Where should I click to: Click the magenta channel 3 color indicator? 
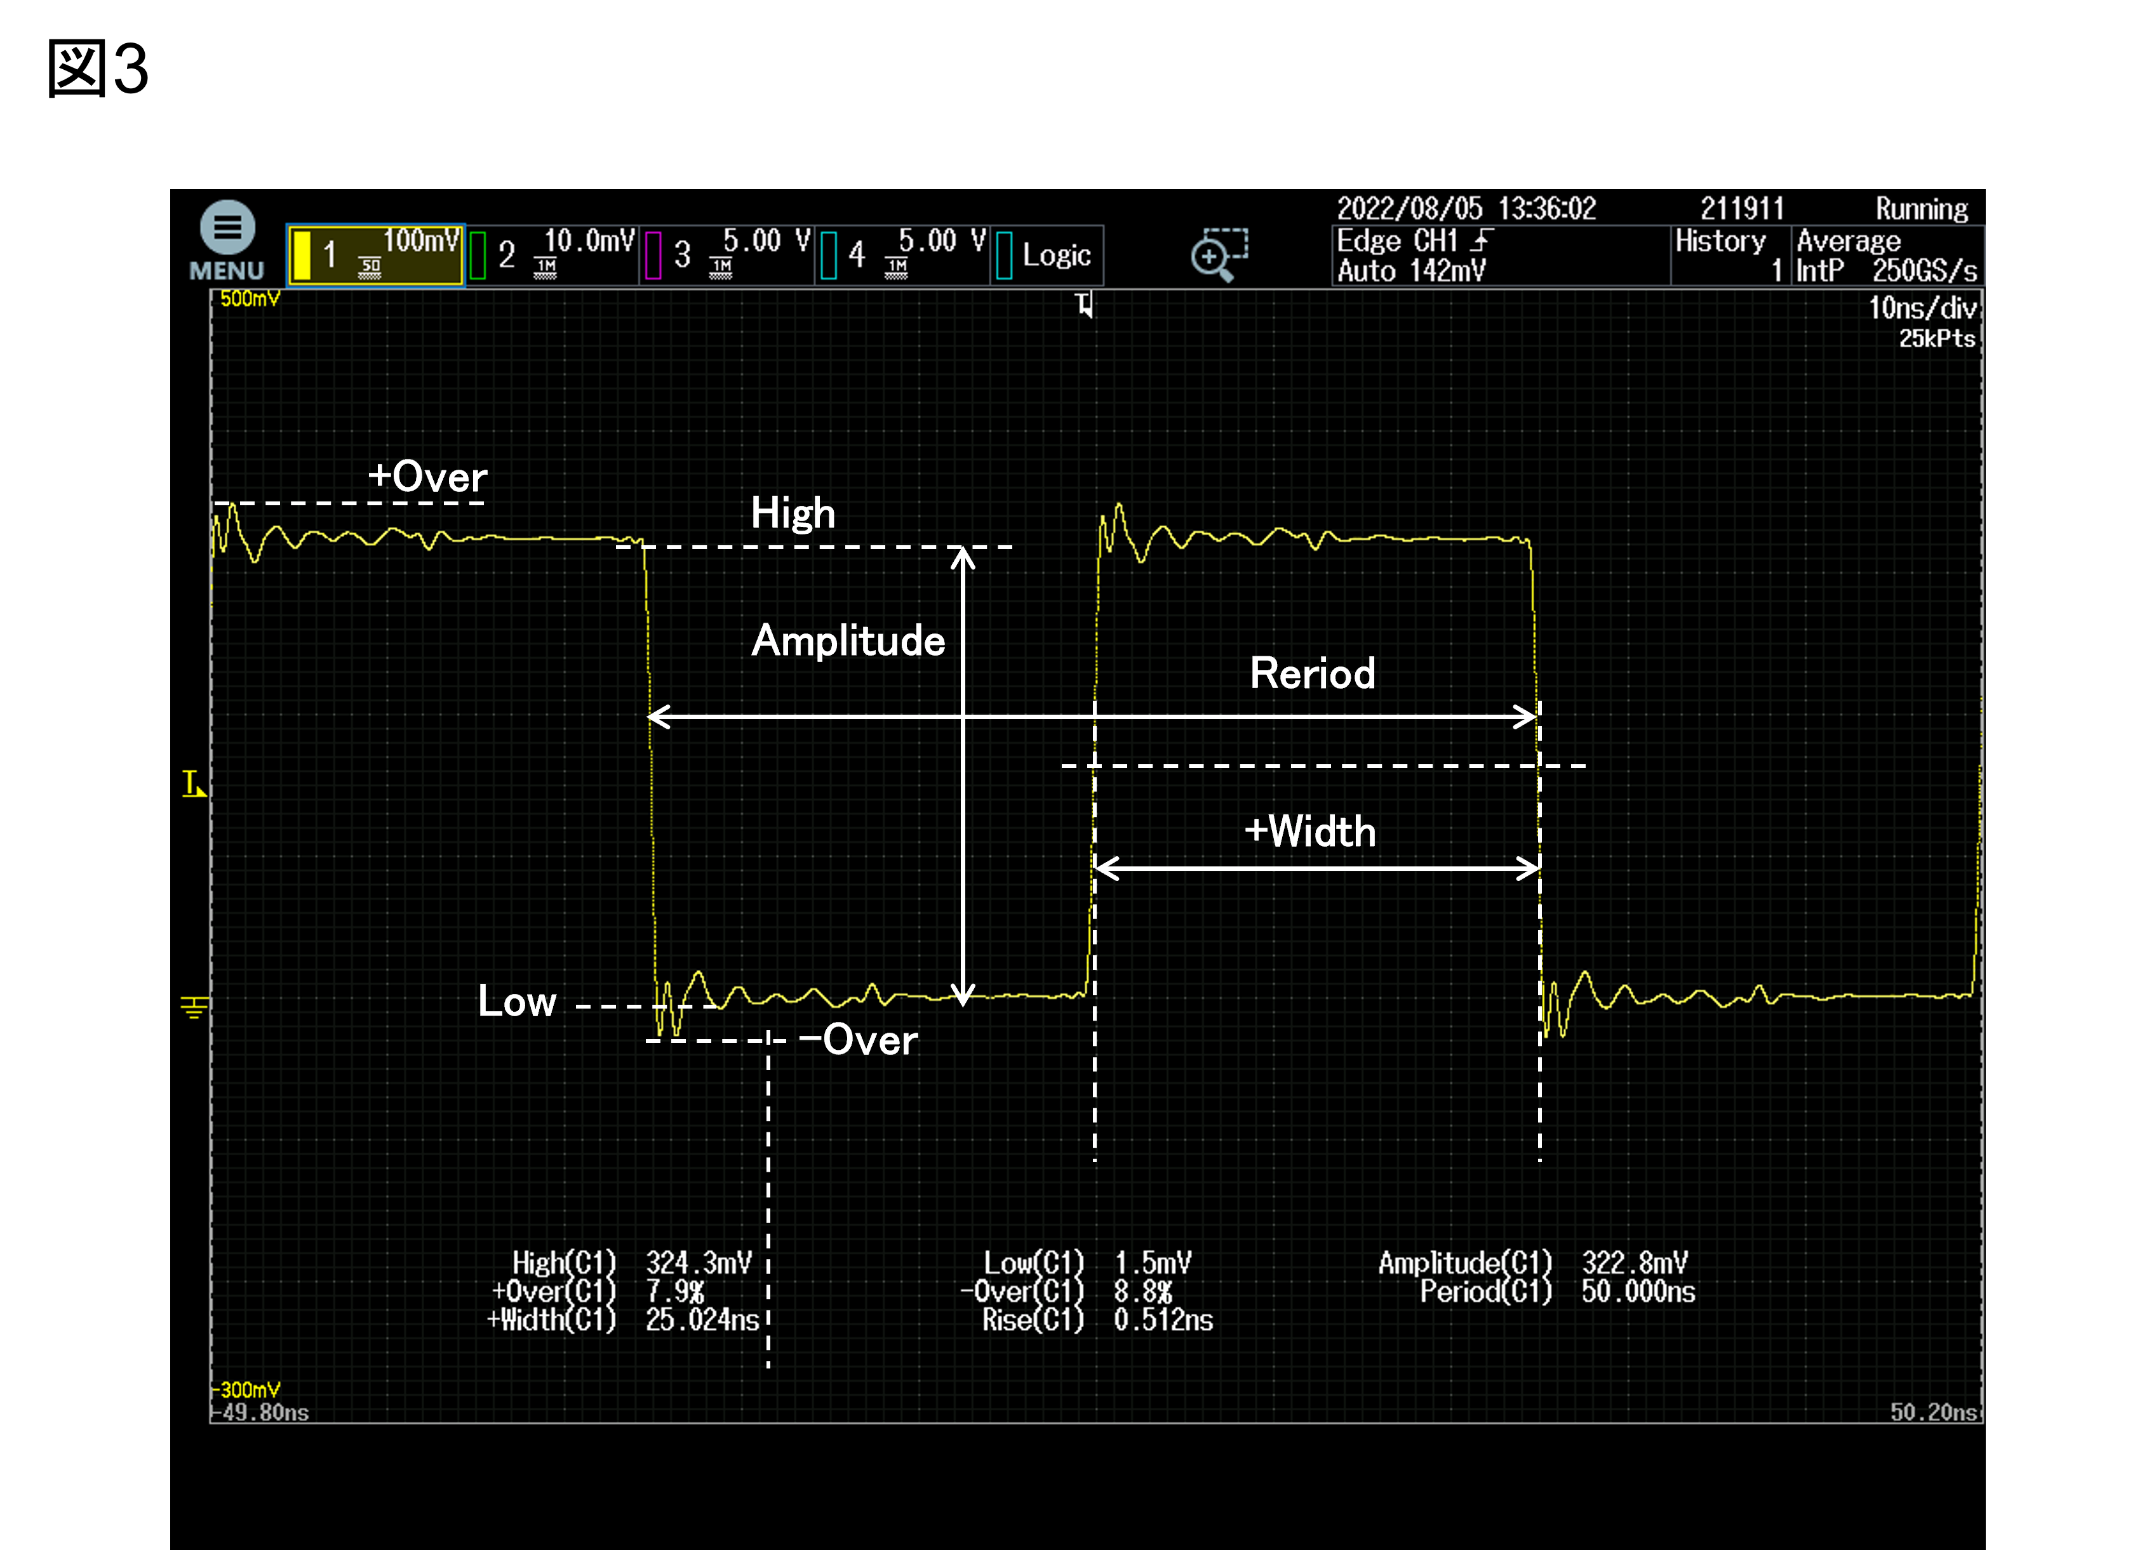click(653, 255)
